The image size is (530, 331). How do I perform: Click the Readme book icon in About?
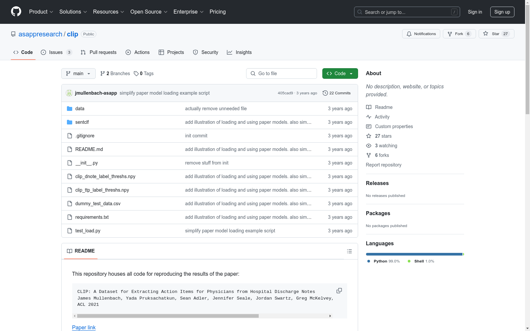(x=369, y=107)
